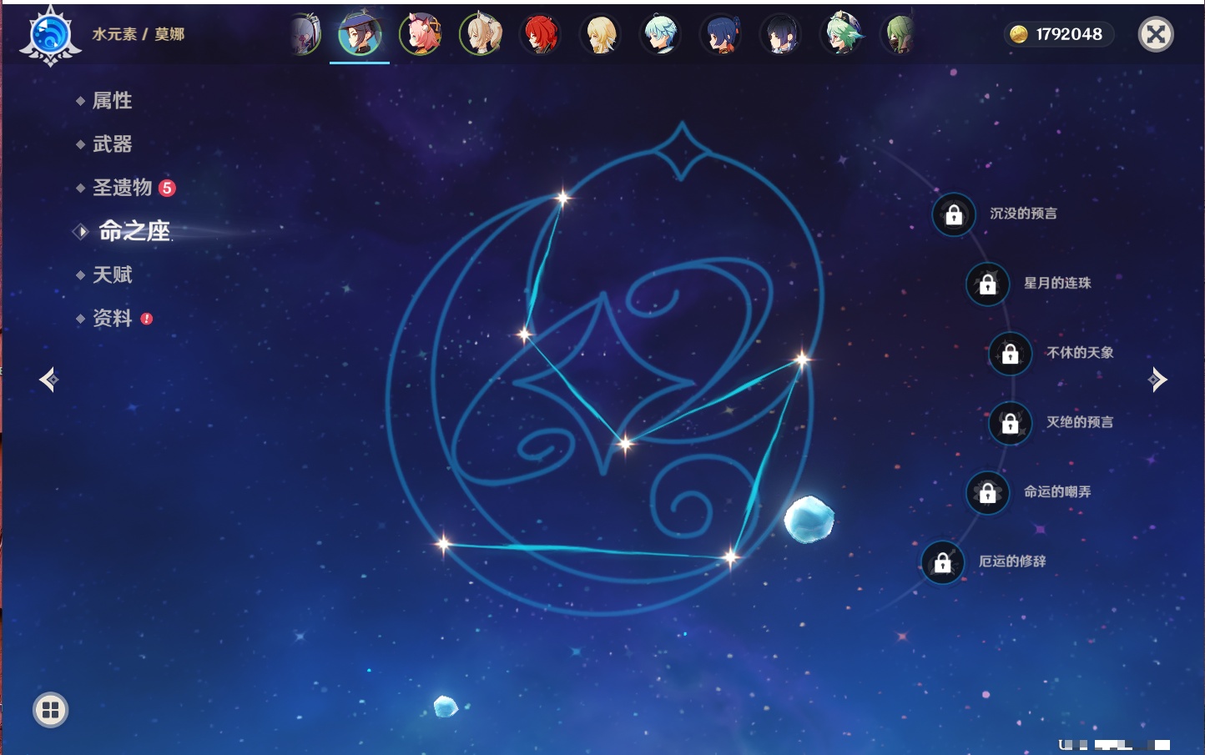Select the dark purple-haired character avatar
Viewport: 1205px width, 755px height.
click(781, 34)
